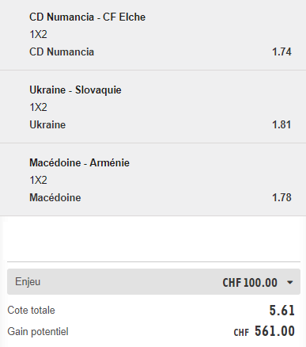Select the CHF 100.00 stake amount
The image size is (306, 347).
coord(250,283)
